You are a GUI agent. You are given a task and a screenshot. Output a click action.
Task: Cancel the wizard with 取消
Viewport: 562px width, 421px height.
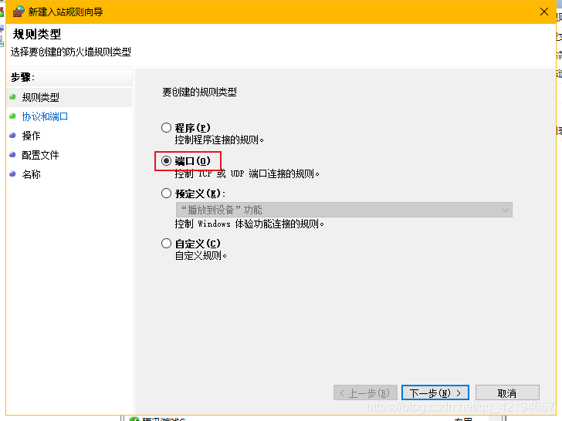[507, 392]
